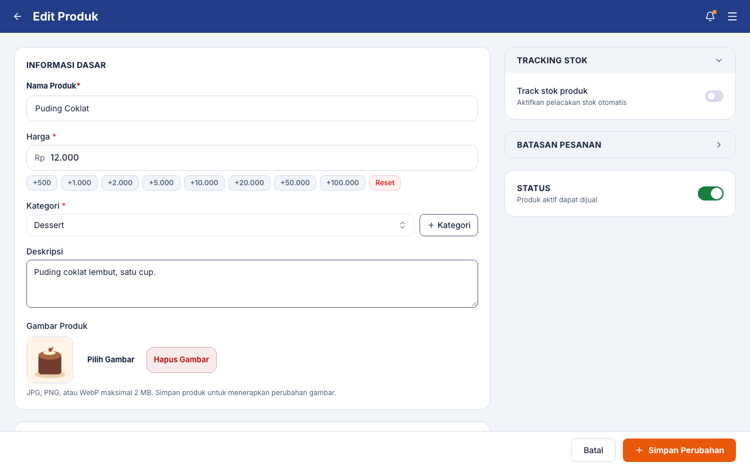This screenshot has height=469, width=750.
Task: Add +5.000 to the price
Action: click(161, 183)
